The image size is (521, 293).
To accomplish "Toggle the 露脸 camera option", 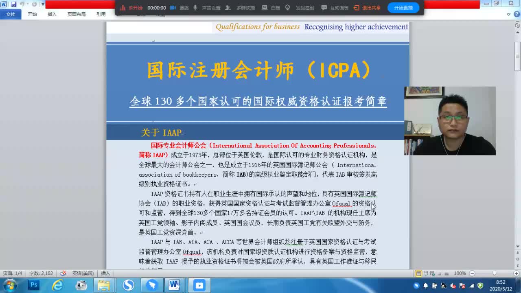I will [x=180, y=8].
